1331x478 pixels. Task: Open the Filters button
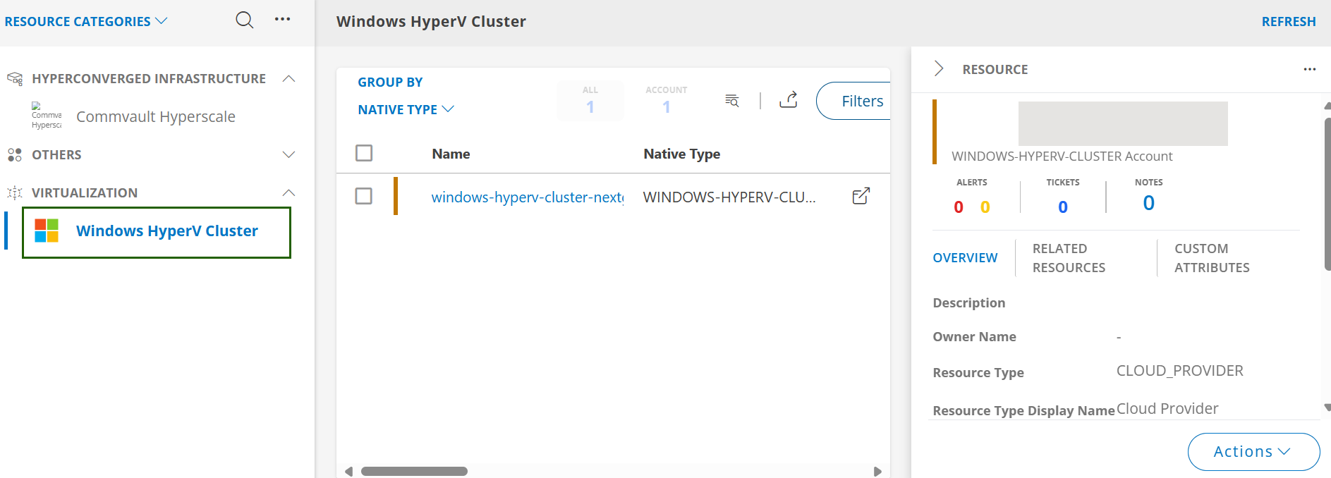pyautogui.click(x=854, y=101)
